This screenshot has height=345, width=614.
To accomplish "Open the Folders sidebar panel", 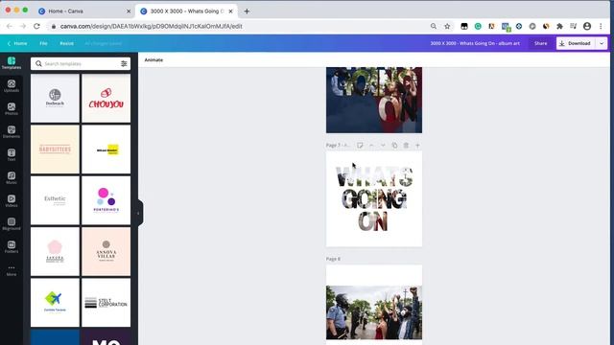I will [x=12, y=247].
